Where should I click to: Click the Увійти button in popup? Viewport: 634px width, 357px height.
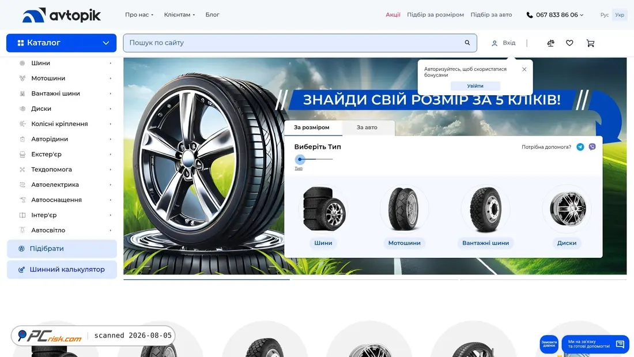coord(475,86)
